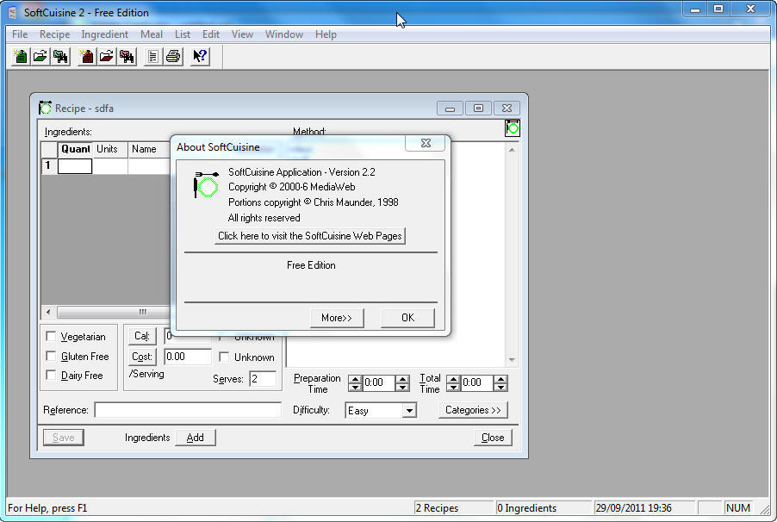Open the Edit menu
This screenshot has width=777, height=522.
click(210, 34)
